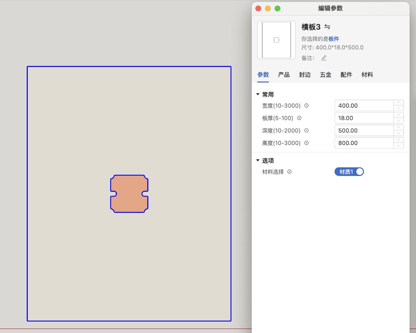Screen dimensions: 416x333
Task: Click the pencil icon to edit 备注
Action: pos(324,58)
